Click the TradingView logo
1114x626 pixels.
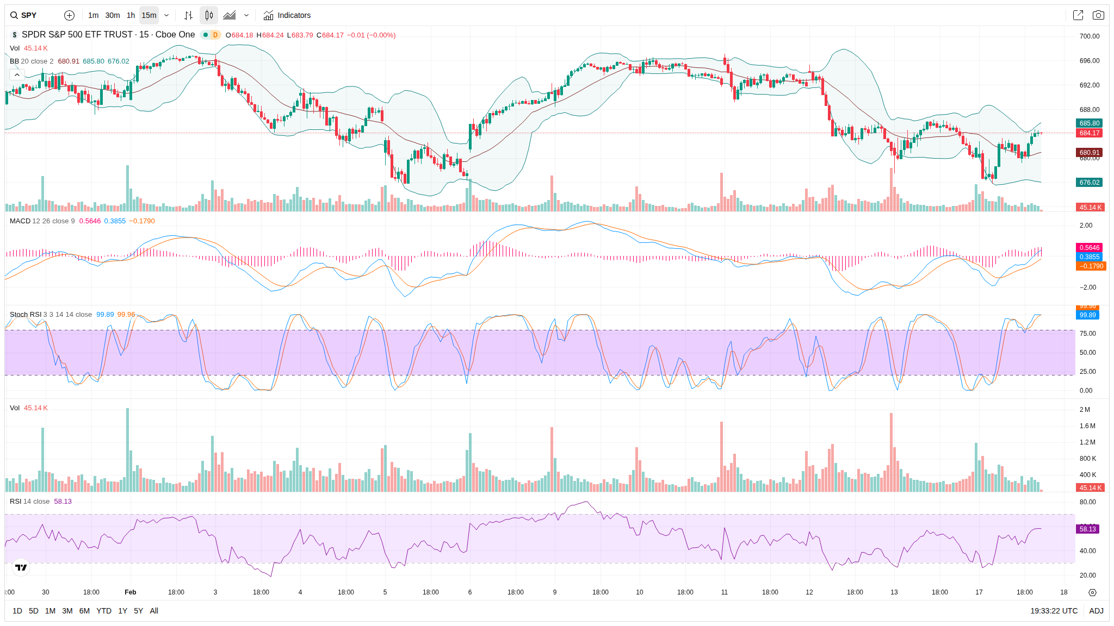(21, 567)
